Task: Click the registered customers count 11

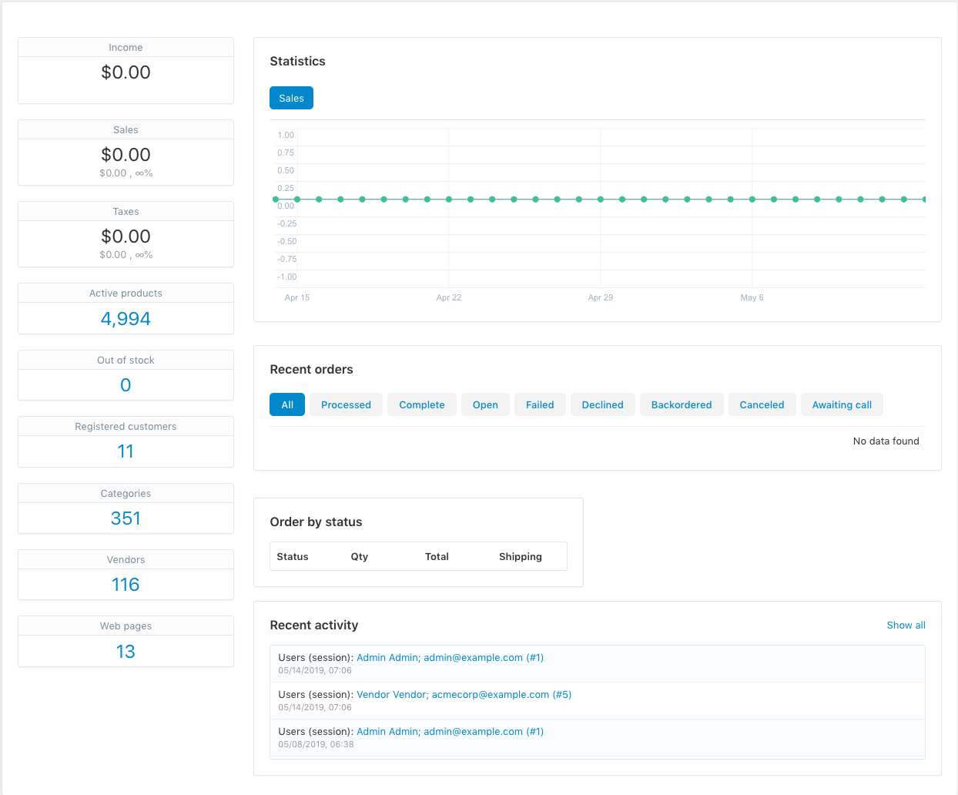Action: [126, 451]
